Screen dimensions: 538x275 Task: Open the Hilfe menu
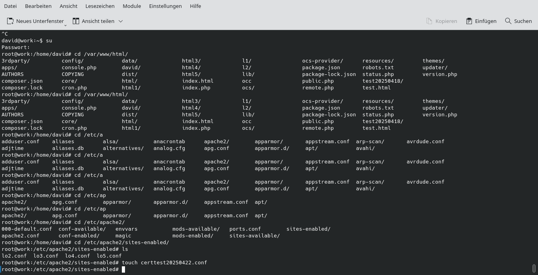pyautogui.click(x=195, y=6)
